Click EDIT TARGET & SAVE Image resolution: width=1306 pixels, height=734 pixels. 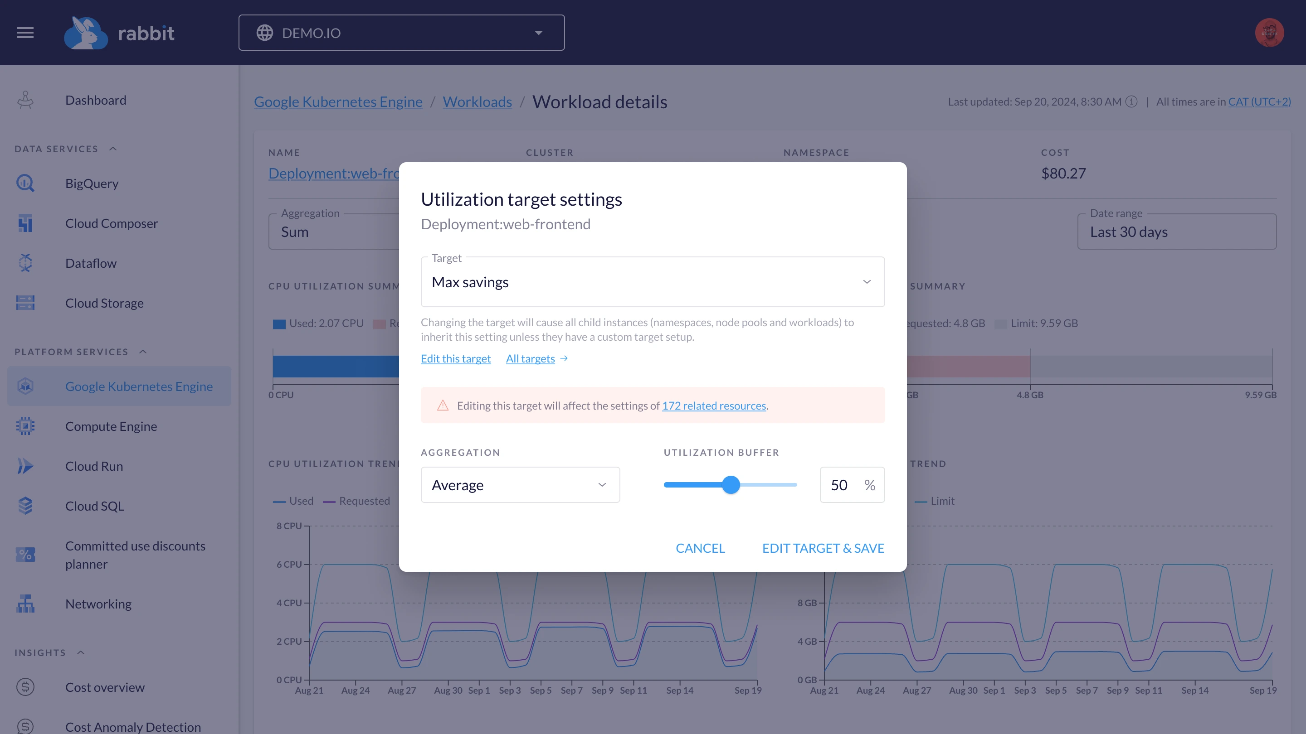pos(822,548)
